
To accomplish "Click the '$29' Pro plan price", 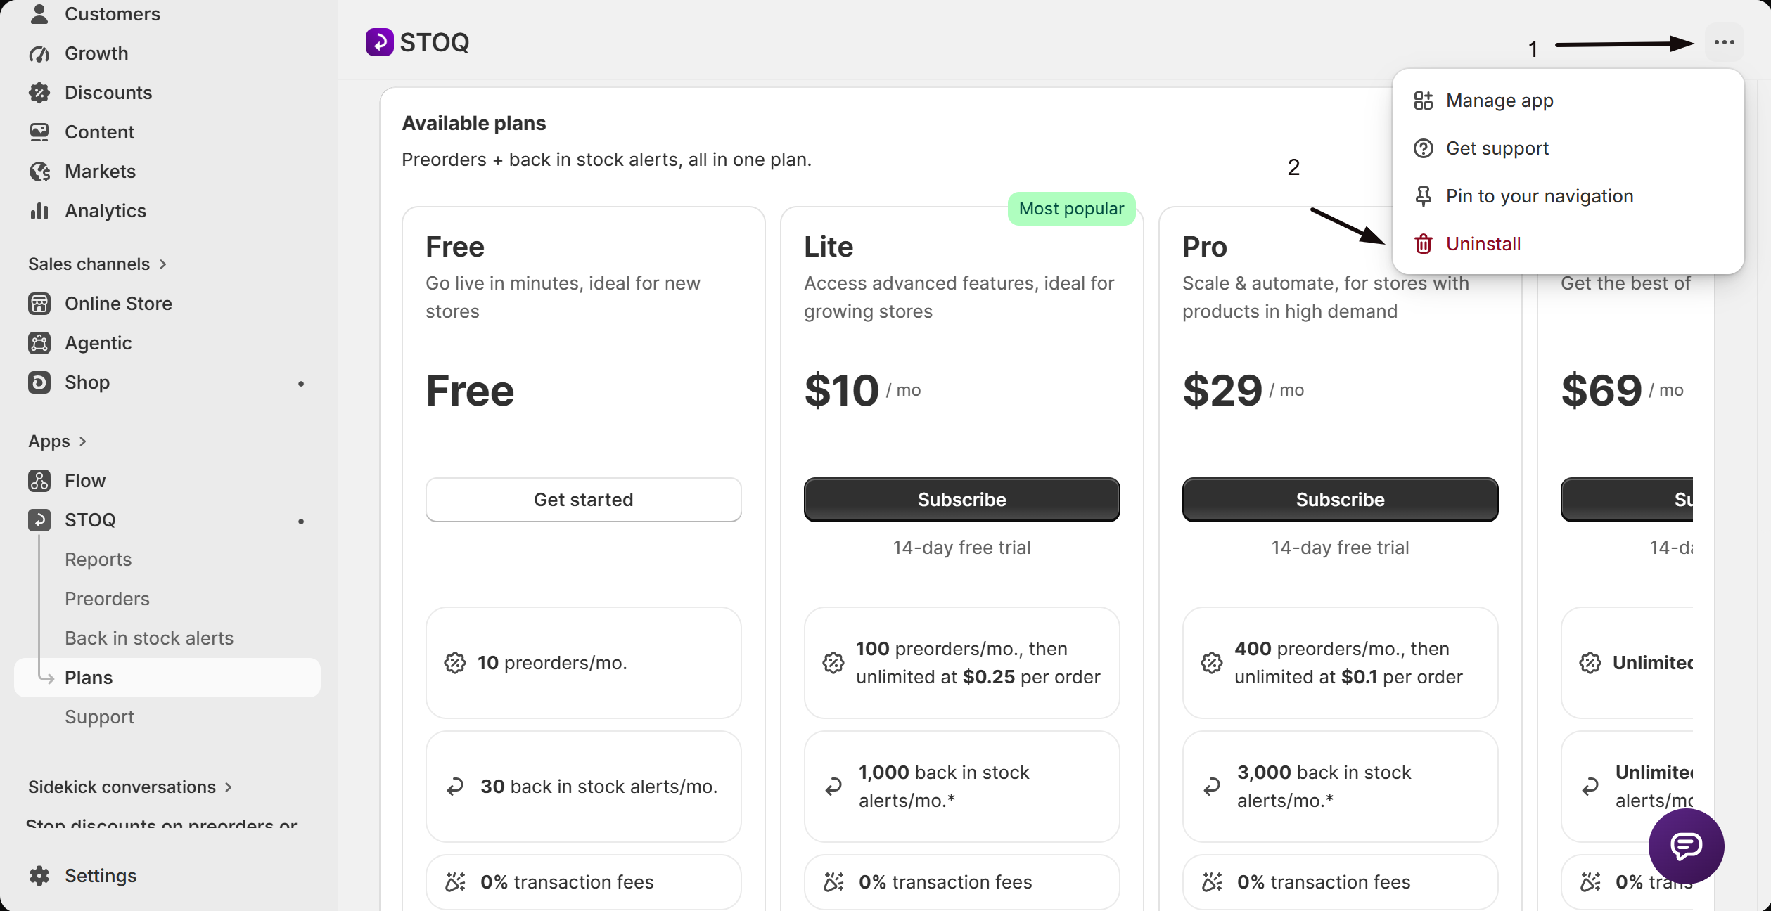I will point(1223,391).
